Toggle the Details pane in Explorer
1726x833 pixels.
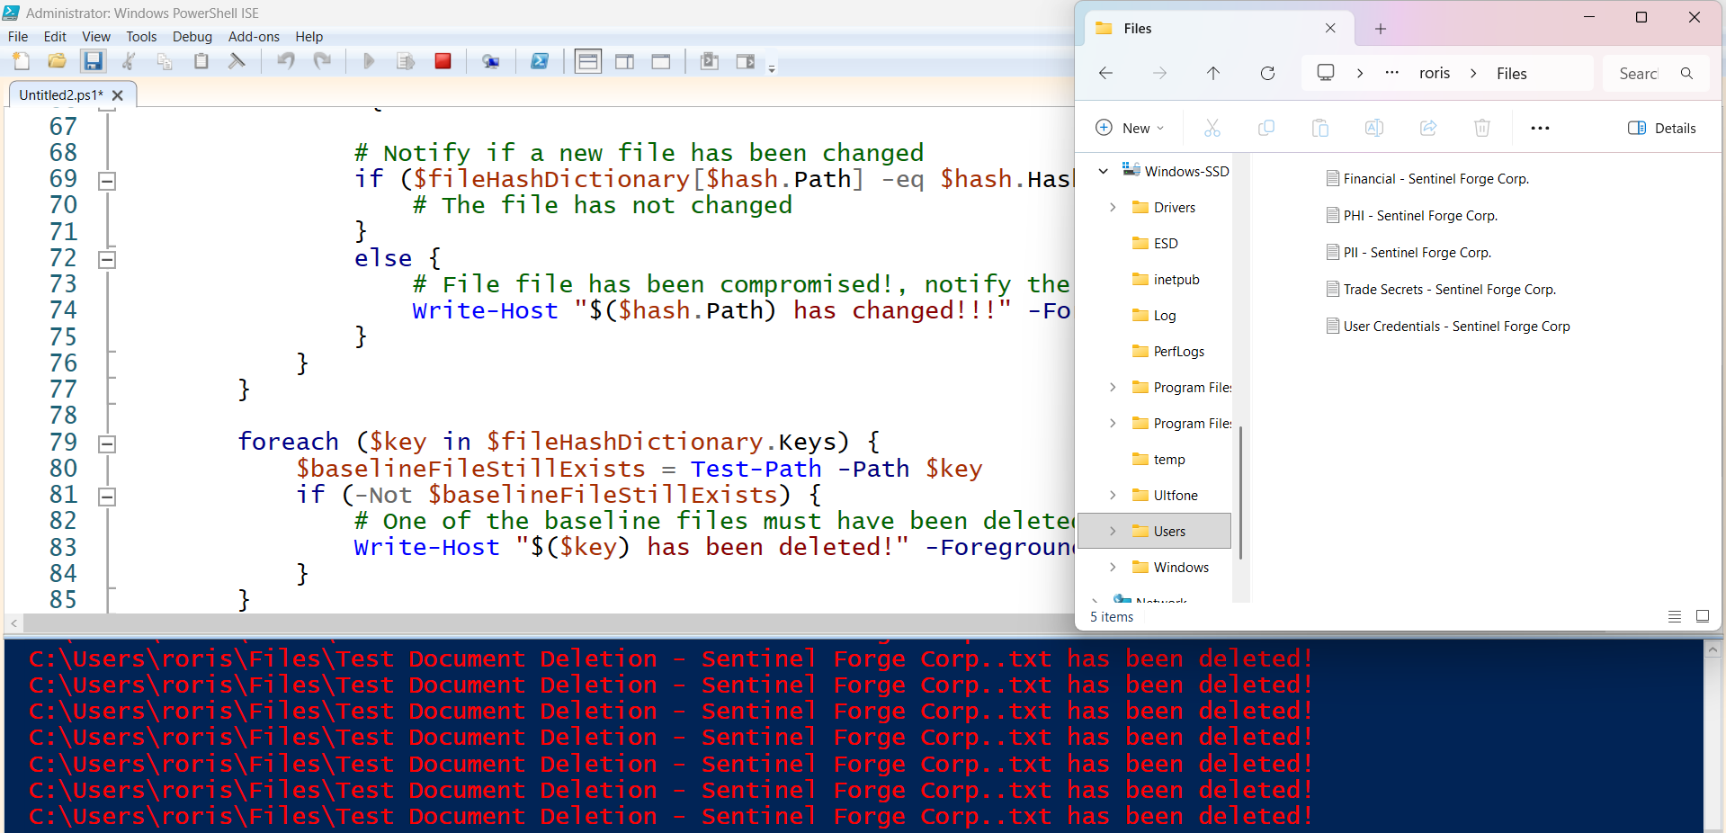(x=1662, y=128)
